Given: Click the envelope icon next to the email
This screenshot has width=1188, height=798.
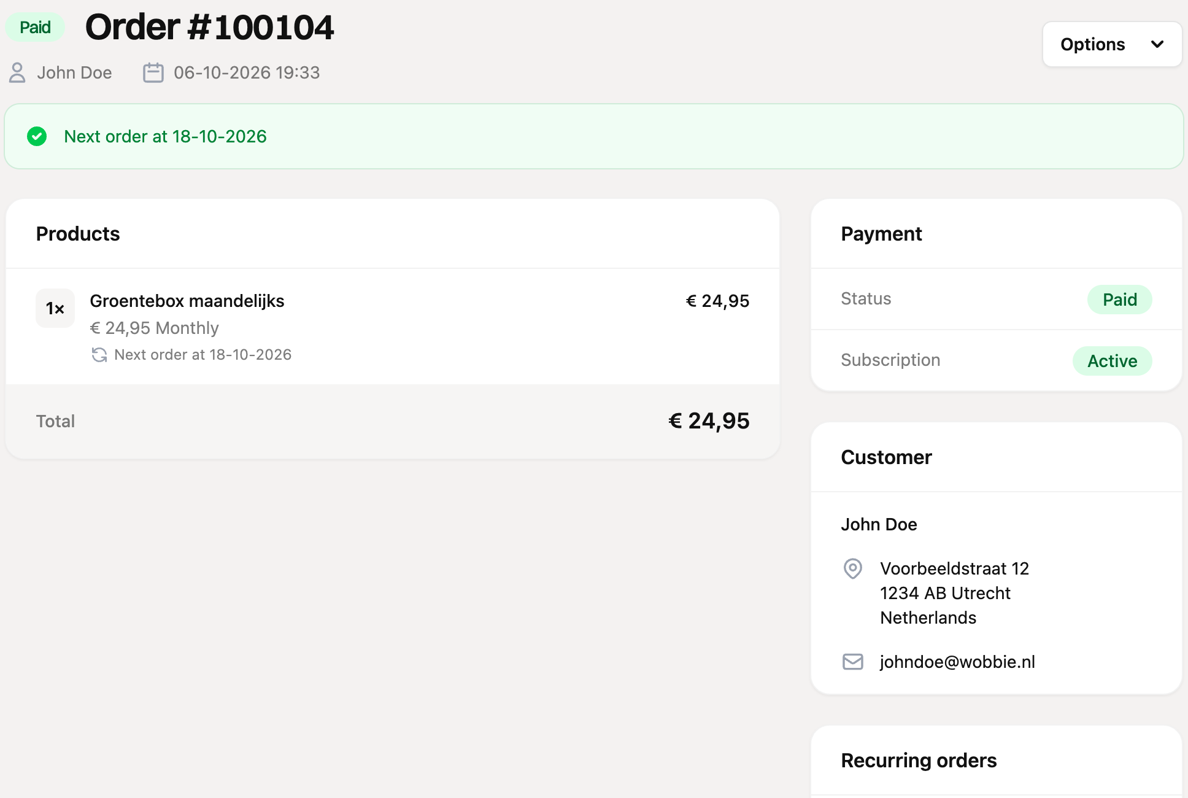Looking at the screenshot, I should (853, 662).
